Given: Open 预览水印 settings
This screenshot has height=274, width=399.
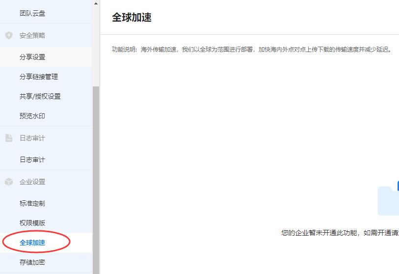Looking at the screenshot, I should point(32,116).
